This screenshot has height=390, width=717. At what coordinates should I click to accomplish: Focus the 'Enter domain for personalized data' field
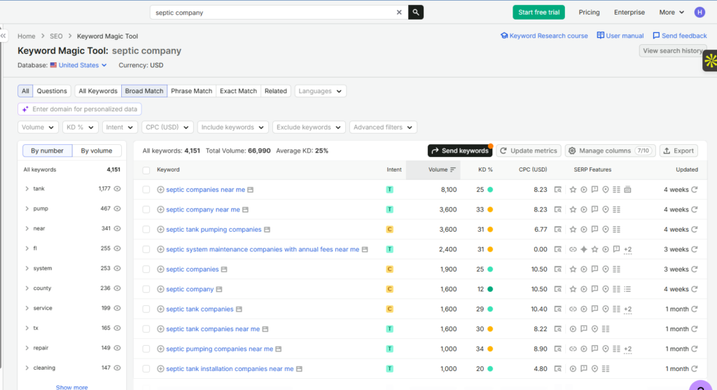click(80, 109)
